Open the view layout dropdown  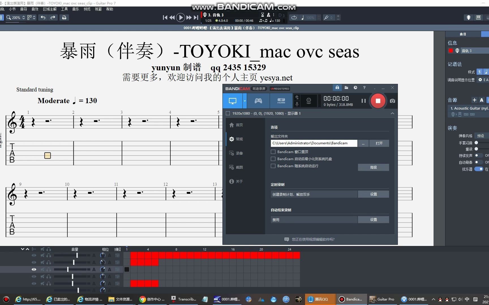tap(31, 18)
